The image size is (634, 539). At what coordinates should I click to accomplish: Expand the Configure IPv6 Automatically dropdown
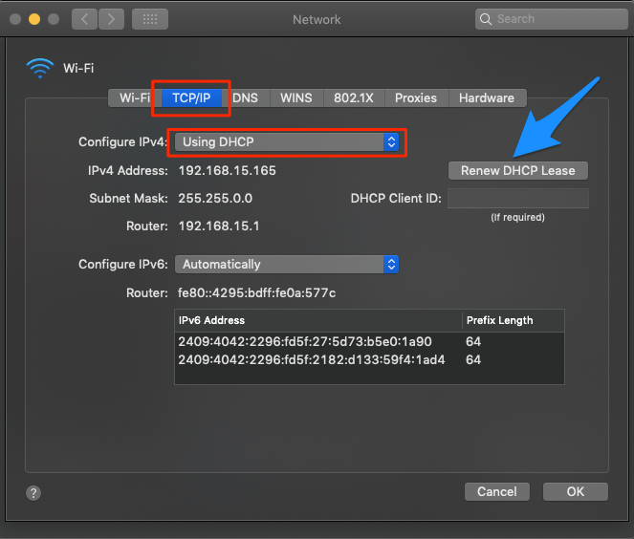point(287,265)
